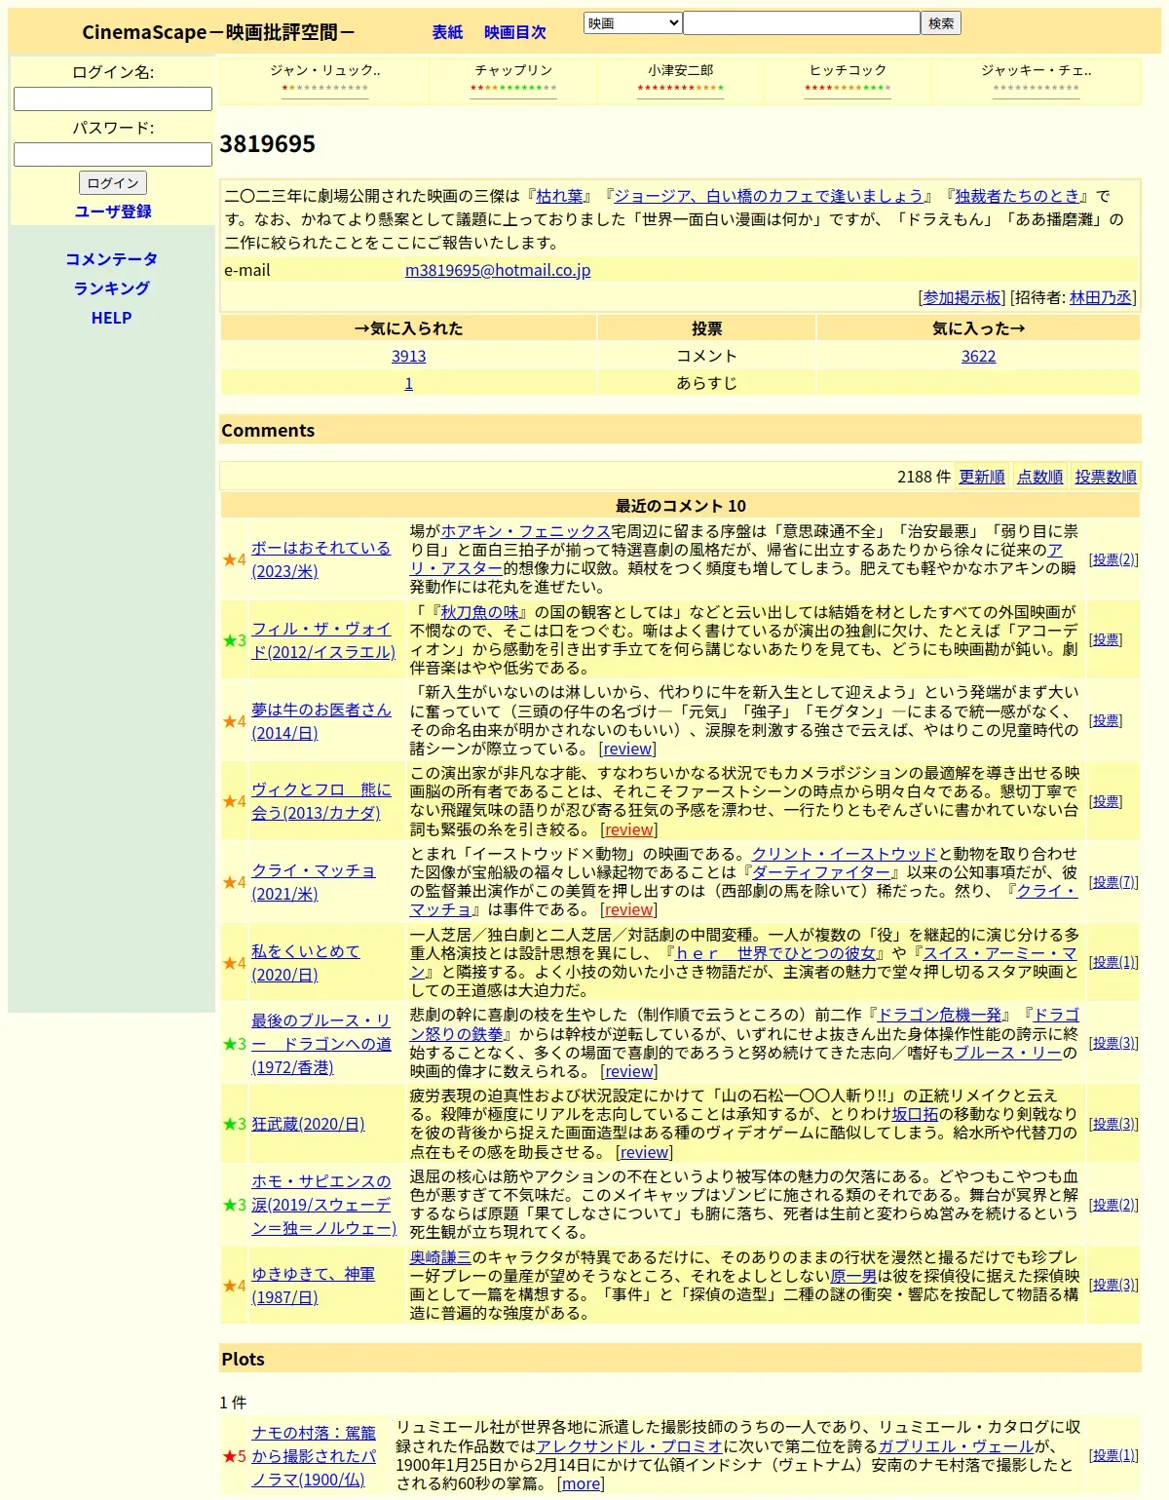The image size is (1169, 1500).
Task: Click 投票(2) for ホモ・サピエンスの涙 comment
Action: (1113, 1205)
